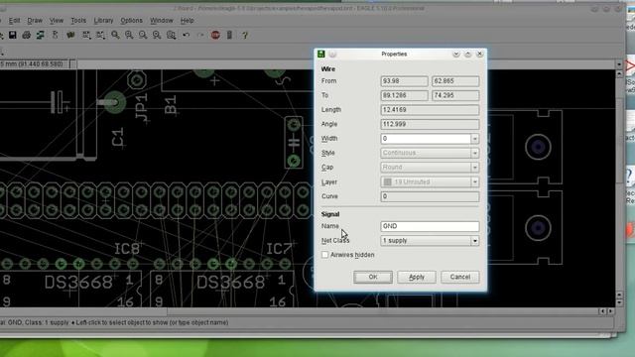This screenshot has width=635, height=357.
Task: Click the coordinate display showing 91.440 68.580
Action: pyautogui.click(x=34, y=63)
